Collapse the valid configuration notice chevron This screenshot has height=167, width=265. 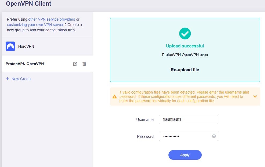coord(255,96)
